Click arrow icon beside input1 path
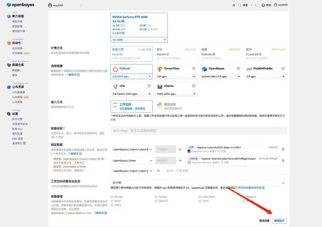 tap(159, 171)
